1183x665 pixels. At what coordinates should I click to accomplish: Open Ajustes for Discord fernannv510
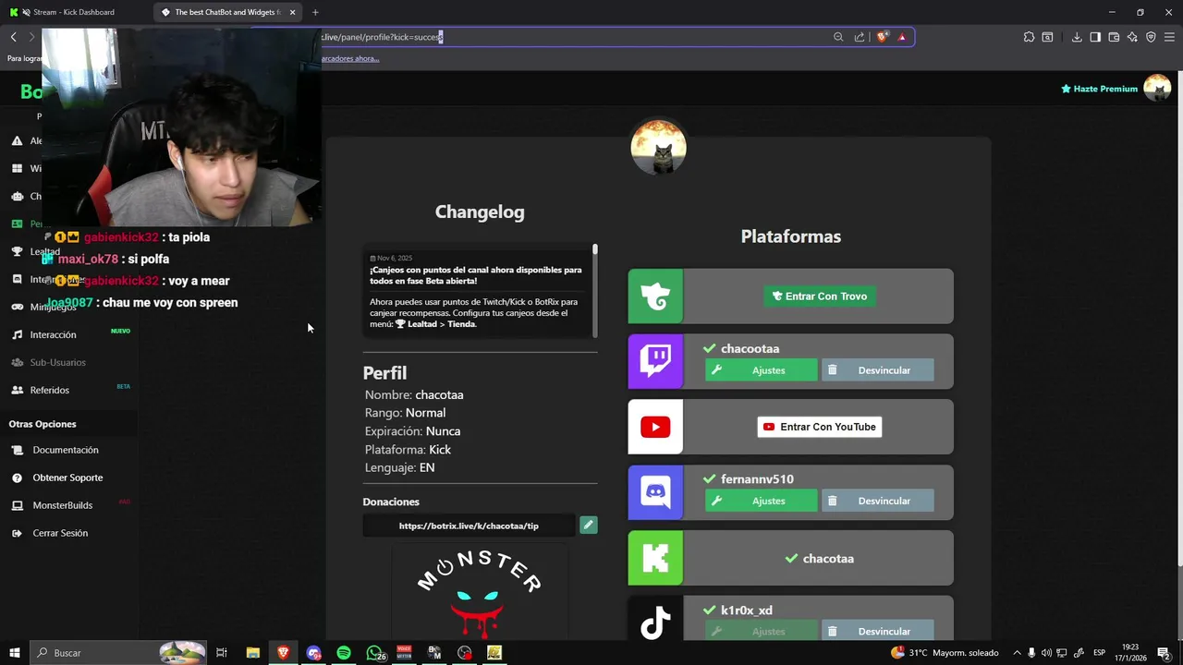tap(761, 501)
